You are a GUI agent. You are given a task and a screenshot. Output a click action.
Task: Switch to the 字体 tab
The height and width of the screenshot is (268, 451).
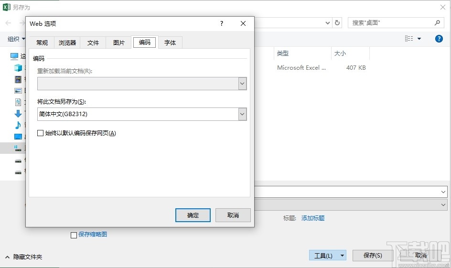click(170, 43)
